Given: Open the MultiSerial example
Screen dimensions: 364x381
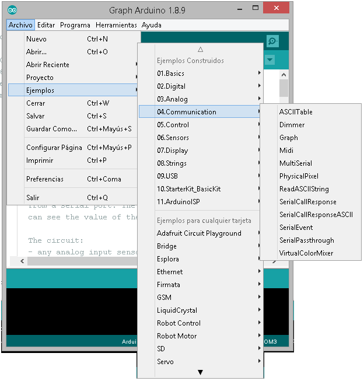Looking at the screenshot, I should click(x=310, y=163).
